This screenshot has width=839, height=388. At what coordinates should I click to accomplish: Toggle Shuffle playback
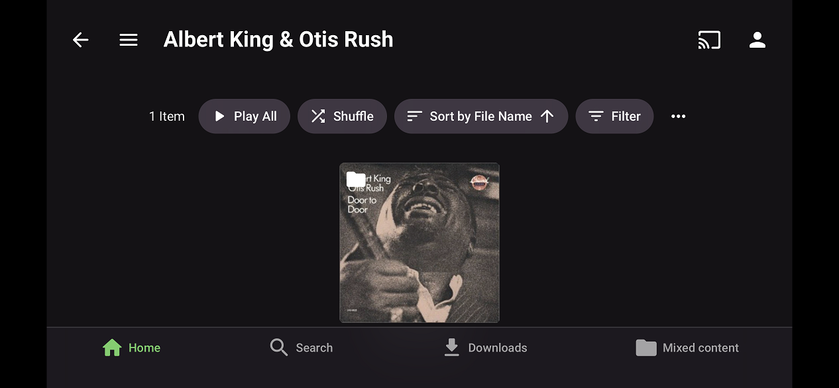point(342,117)
